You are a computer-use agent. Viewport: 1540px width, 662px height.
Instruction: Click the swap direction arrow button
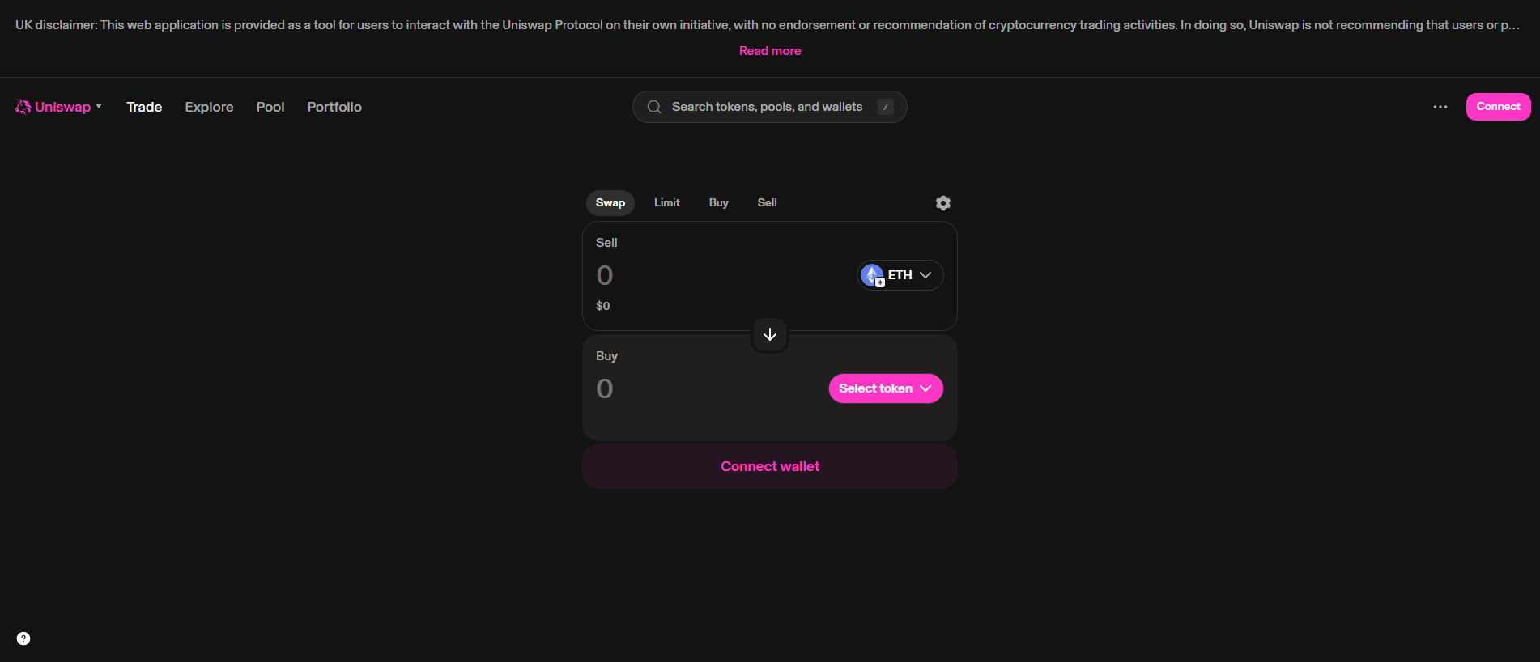pyautogui.click(x=770, y=334)
